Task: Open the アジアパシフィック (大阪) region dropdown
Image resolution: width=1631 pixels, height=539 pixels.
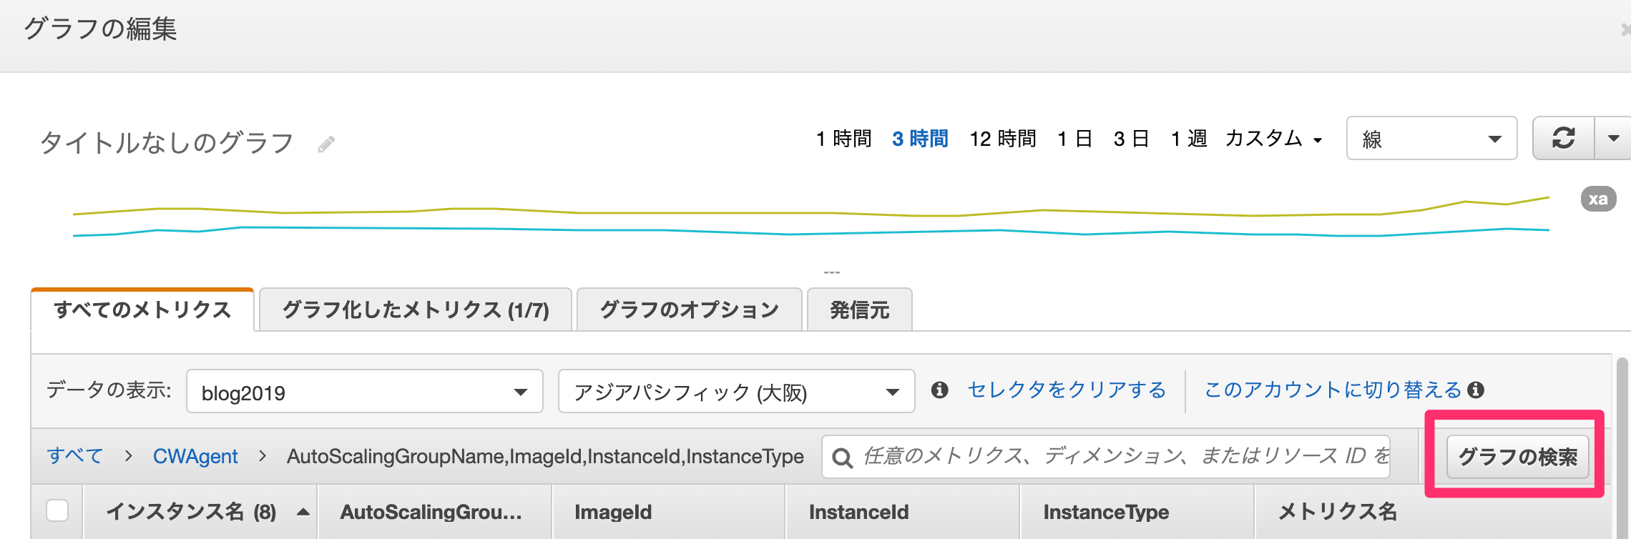Action: (x=737, y=391)
